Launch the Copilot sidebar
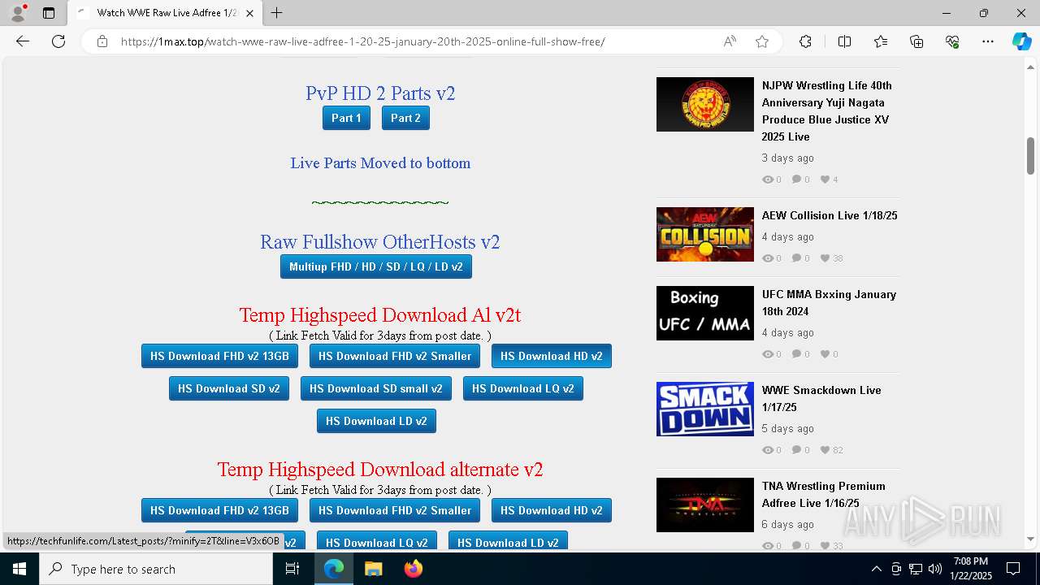1040x585 pixels. point(1021,41)
